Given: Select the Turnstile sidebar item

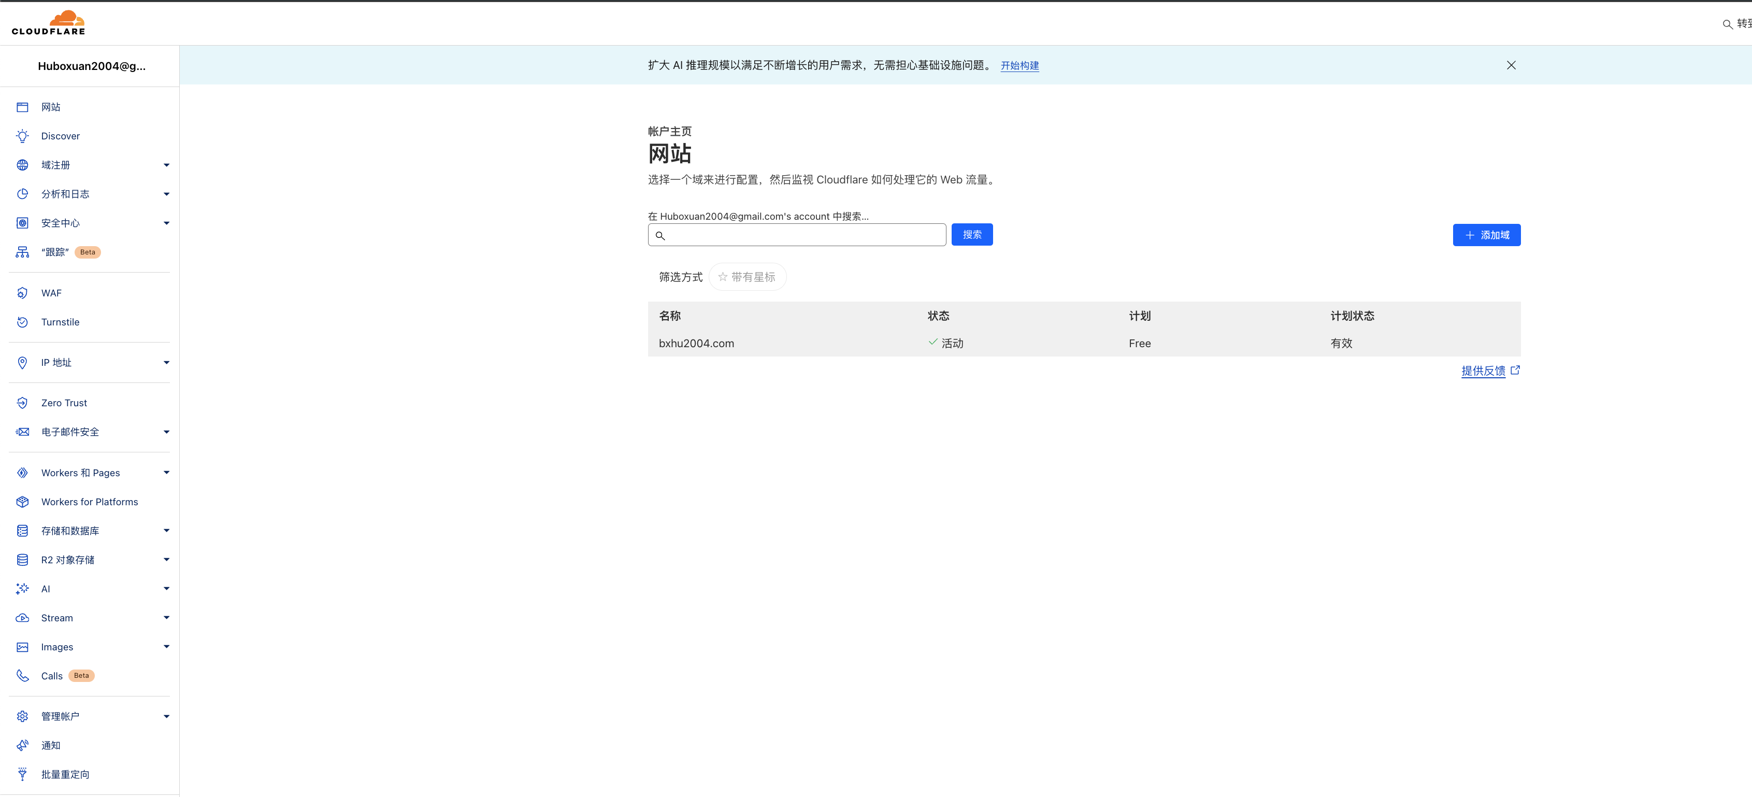Looking at the screenshot, I should coord(58,322).
